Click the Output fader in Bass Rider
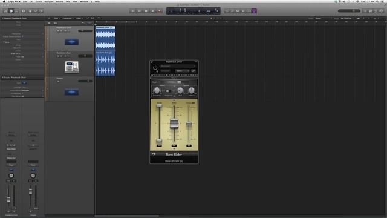 pyautogui.click(x=189, y=124)
